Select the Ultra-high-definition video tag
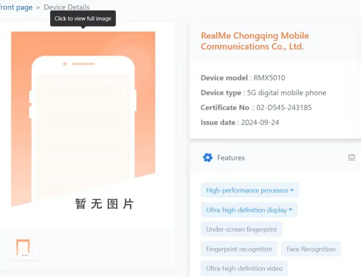The width and height of the screenshot is (361, 277). pos(244,268)
